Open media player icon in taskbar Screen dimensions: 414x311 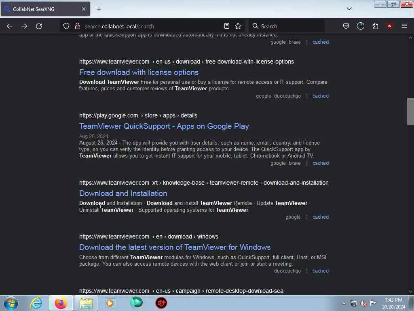pos(110,303)
